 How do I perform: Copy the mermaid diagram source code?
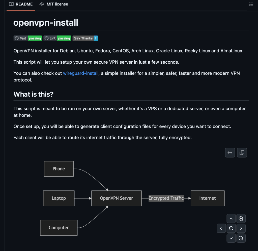pyautogui.click(x=242, y=153)
